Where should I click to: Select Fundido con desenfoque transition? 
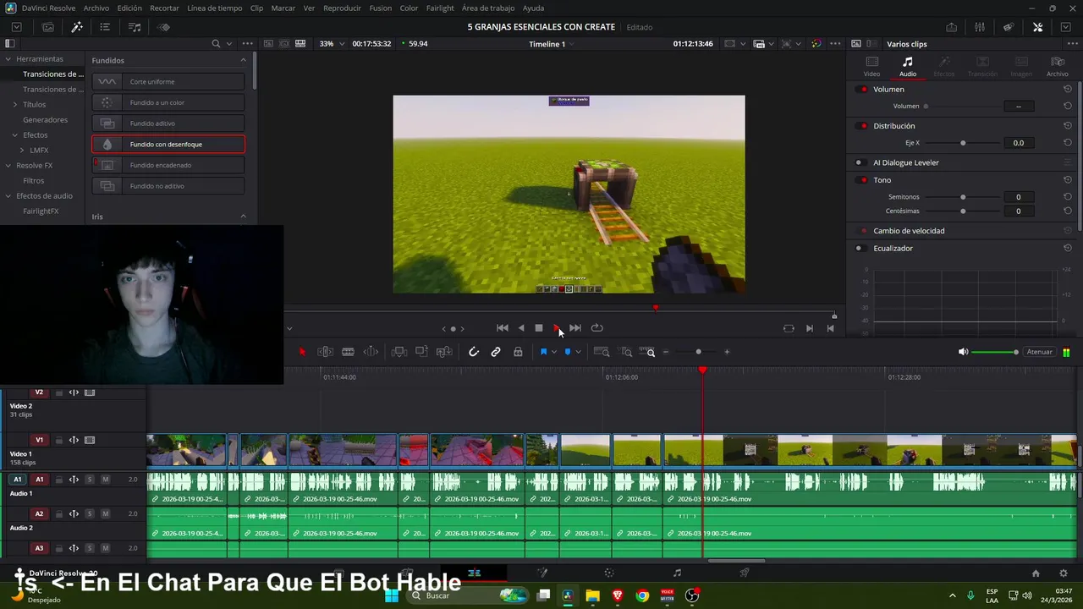pyautogui.click(x=168, y=144)
